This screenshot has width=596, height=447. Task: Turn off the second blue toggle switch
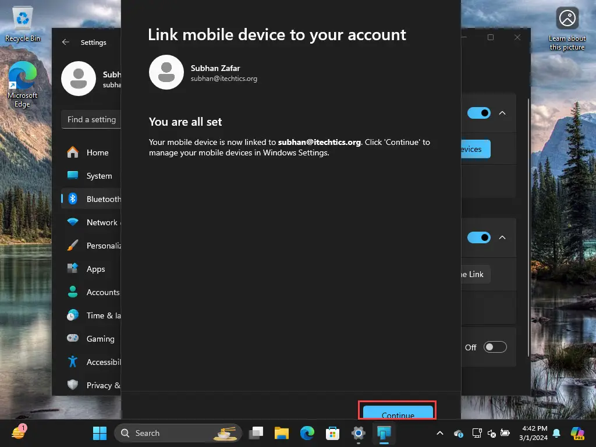478,237
